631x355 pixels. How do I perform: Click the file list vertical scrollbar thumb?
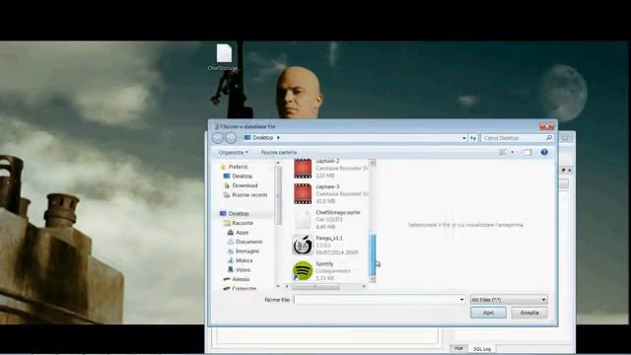pos(373,254)
